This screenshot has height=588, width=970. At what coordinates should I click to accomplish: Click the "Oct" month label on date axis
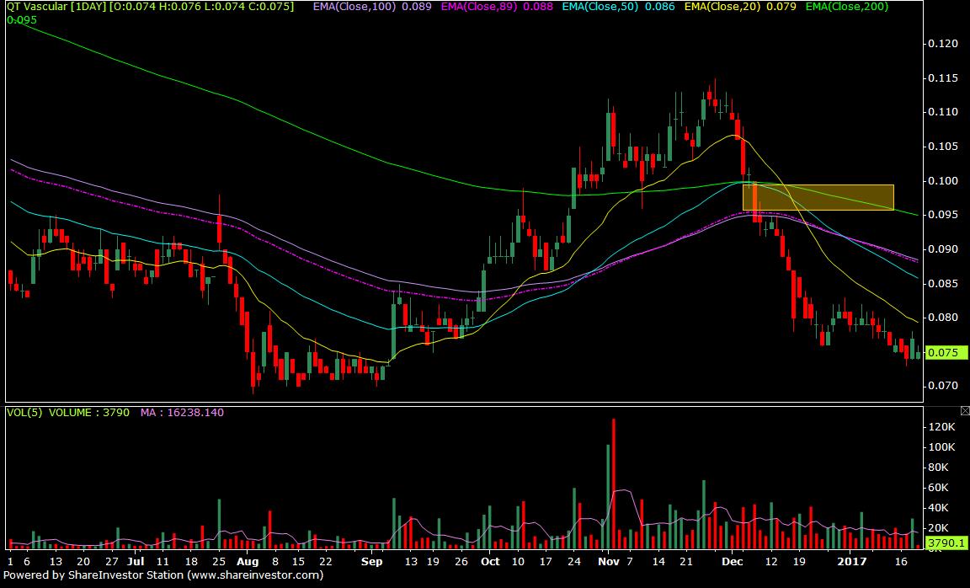[x=490, y=561]
